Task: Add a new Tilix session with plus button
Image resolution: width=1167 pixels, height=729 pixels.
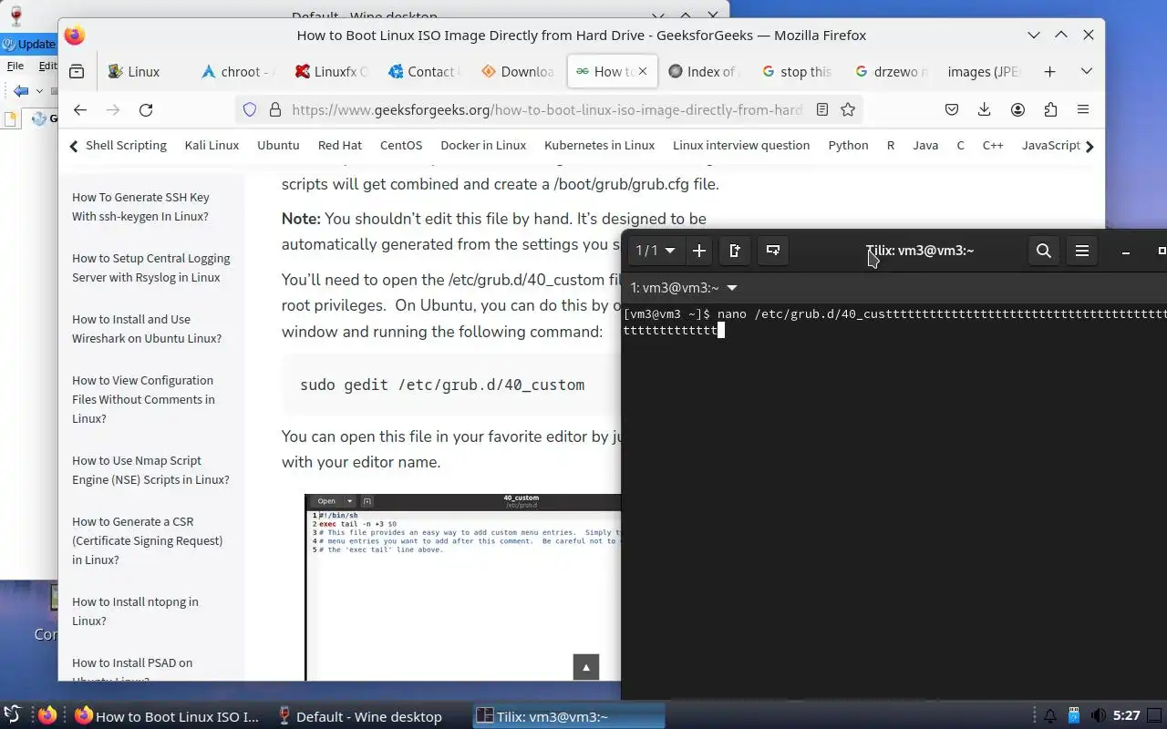Action: tap(699, 251)
